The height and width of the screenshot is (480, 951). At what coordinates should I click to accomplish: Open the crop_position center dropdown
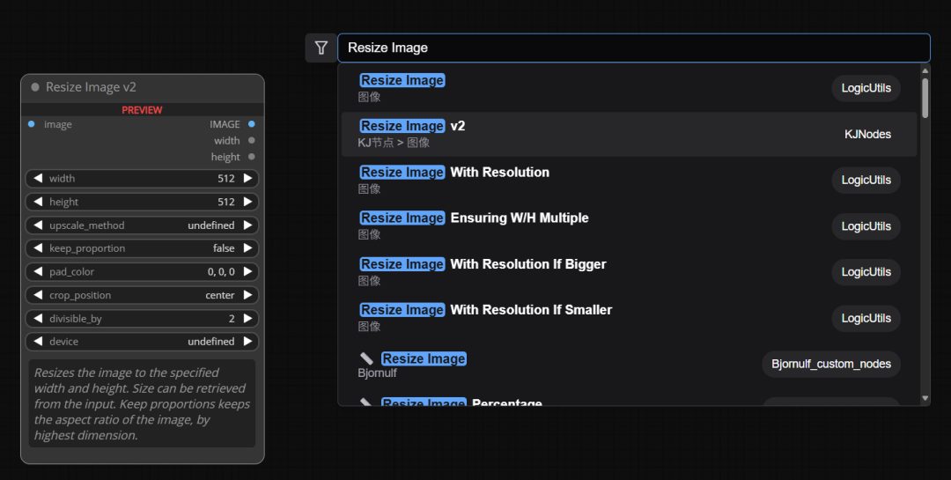click(x=142, y=295)
